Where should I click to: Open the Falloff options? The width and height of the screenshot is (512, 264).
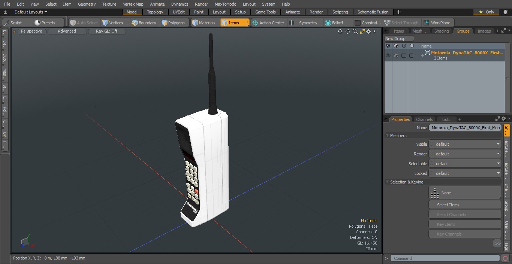click(334, 23)
